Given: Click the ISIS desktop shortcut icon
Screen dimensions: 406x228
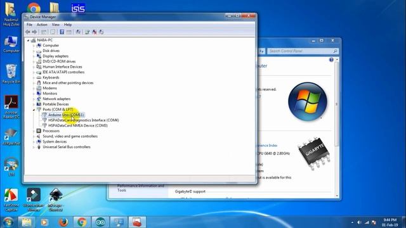Looking at the screenshot, I should [x=78, y=8].
